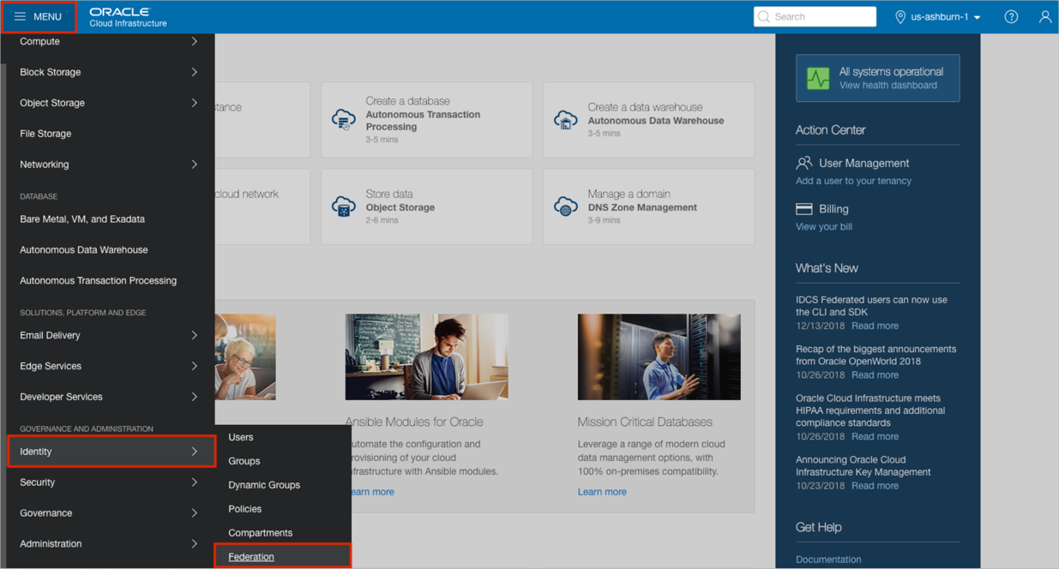Select Federation in the Identity submenu

point(251,556)
